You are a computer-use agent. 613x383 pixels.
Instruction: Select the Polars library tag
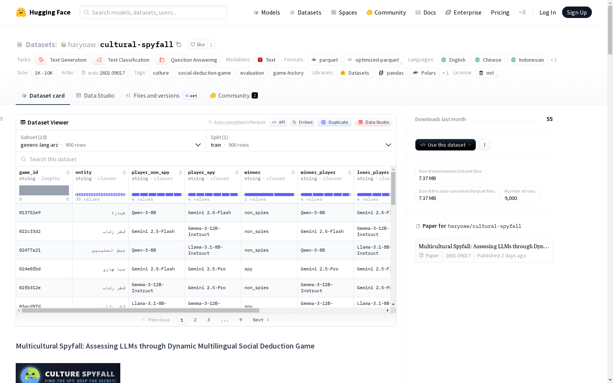click(x=424, y=73)
